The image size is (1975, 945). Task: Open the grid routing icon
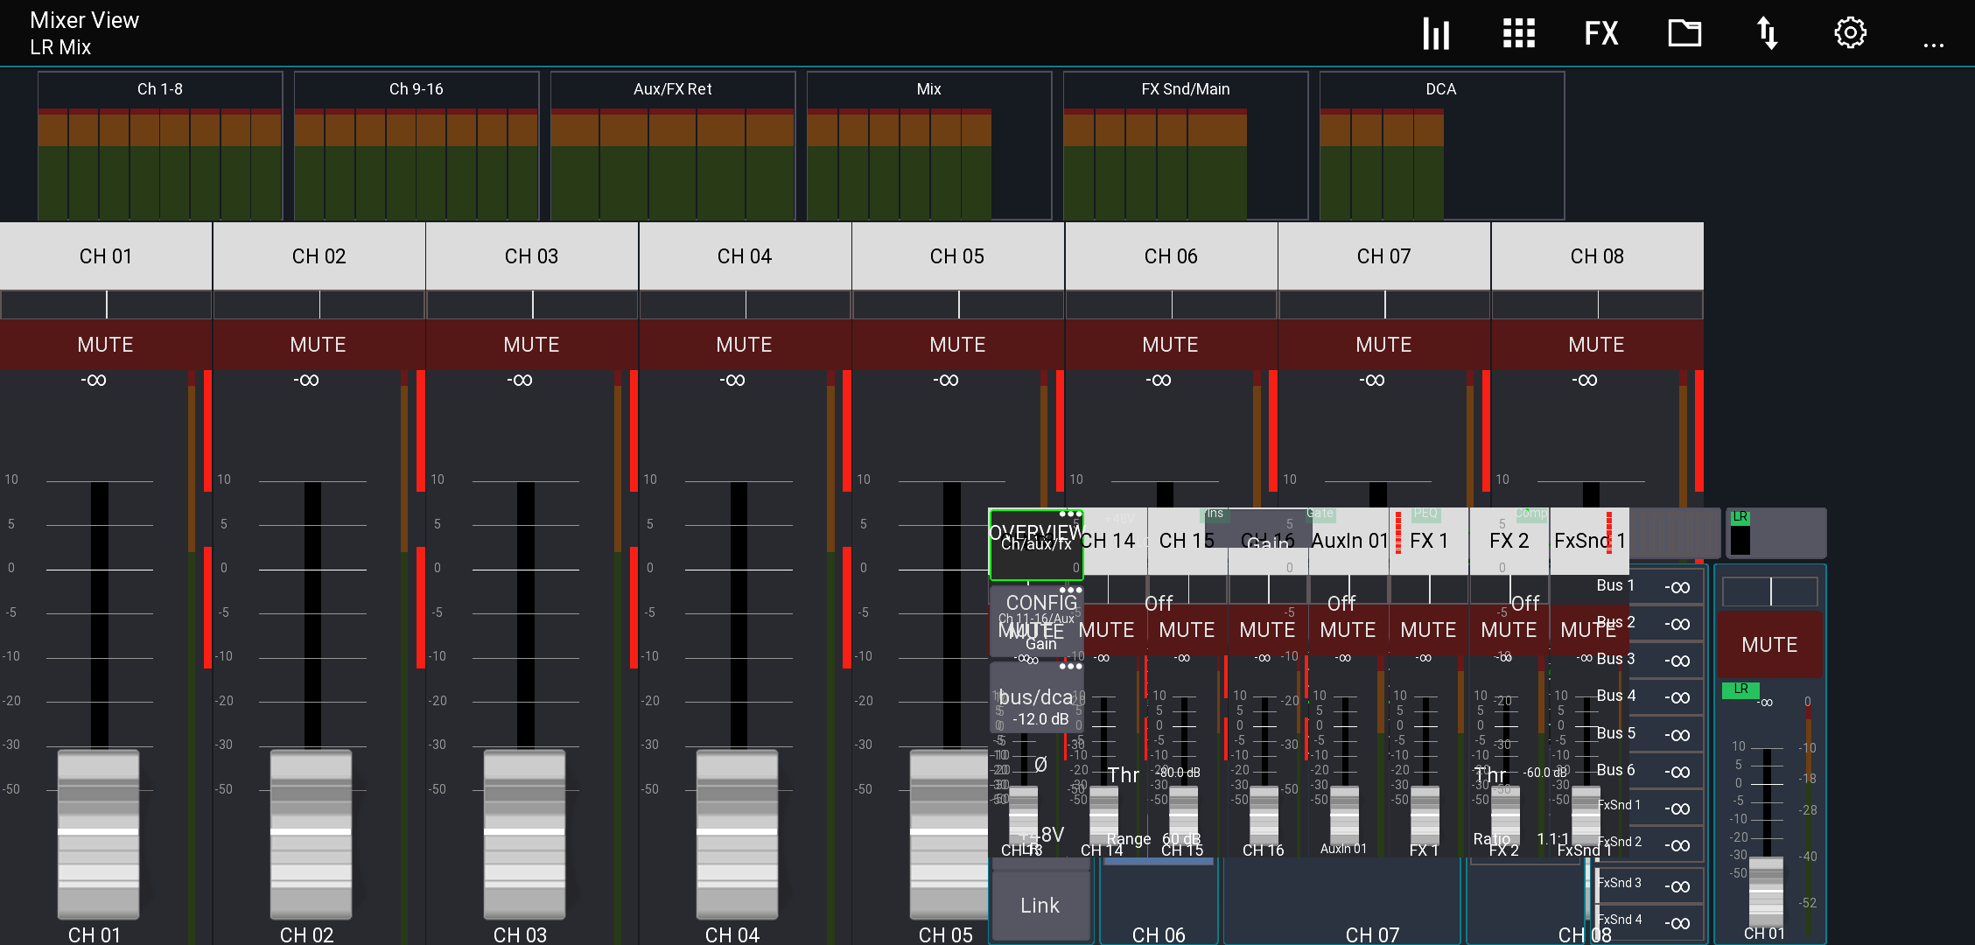pyautogui.click(x=1518, y=33)
